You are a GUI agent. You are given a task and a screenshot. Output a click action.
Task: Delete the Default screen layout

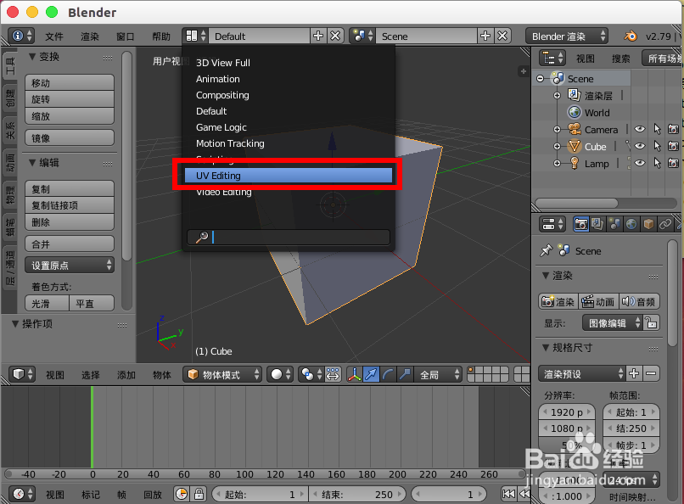pos(335,36)
